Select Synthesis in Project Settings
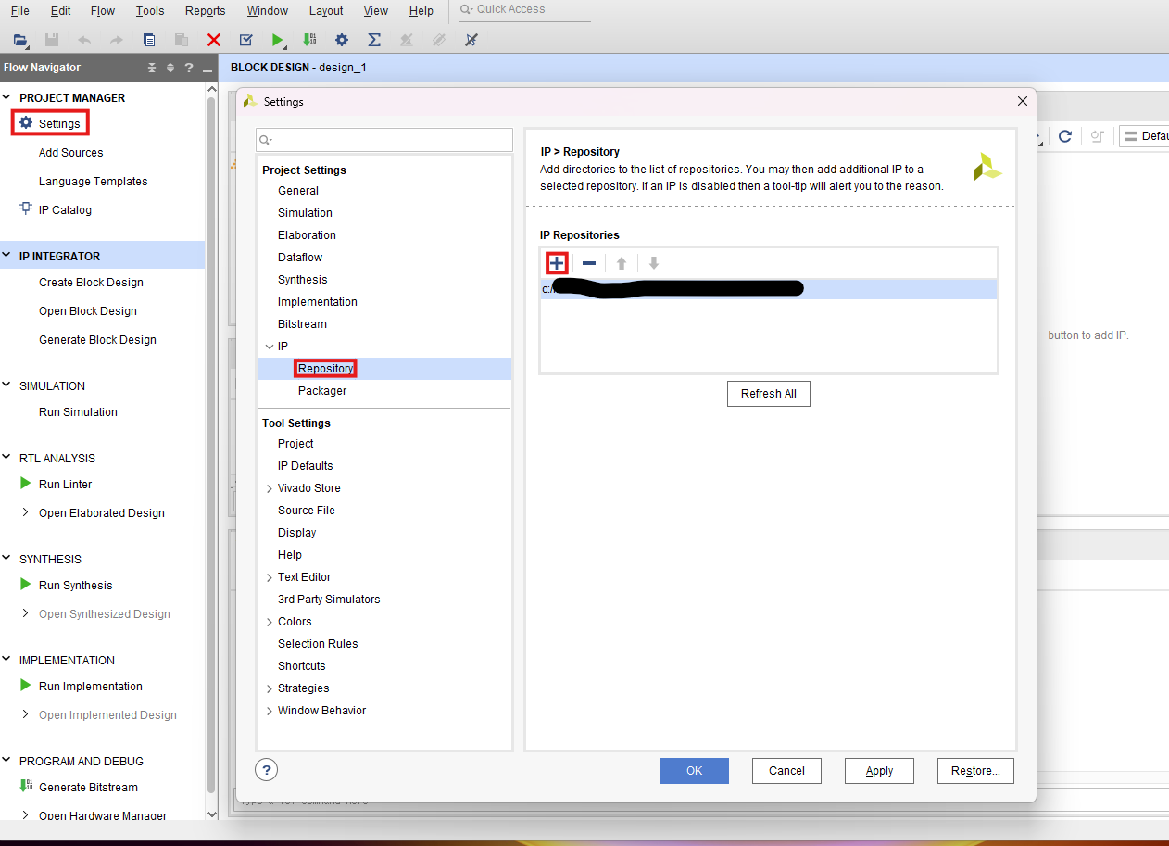The width and height of the screenshot is (1169, 846). pyautogui.click(x=302, y=280)
